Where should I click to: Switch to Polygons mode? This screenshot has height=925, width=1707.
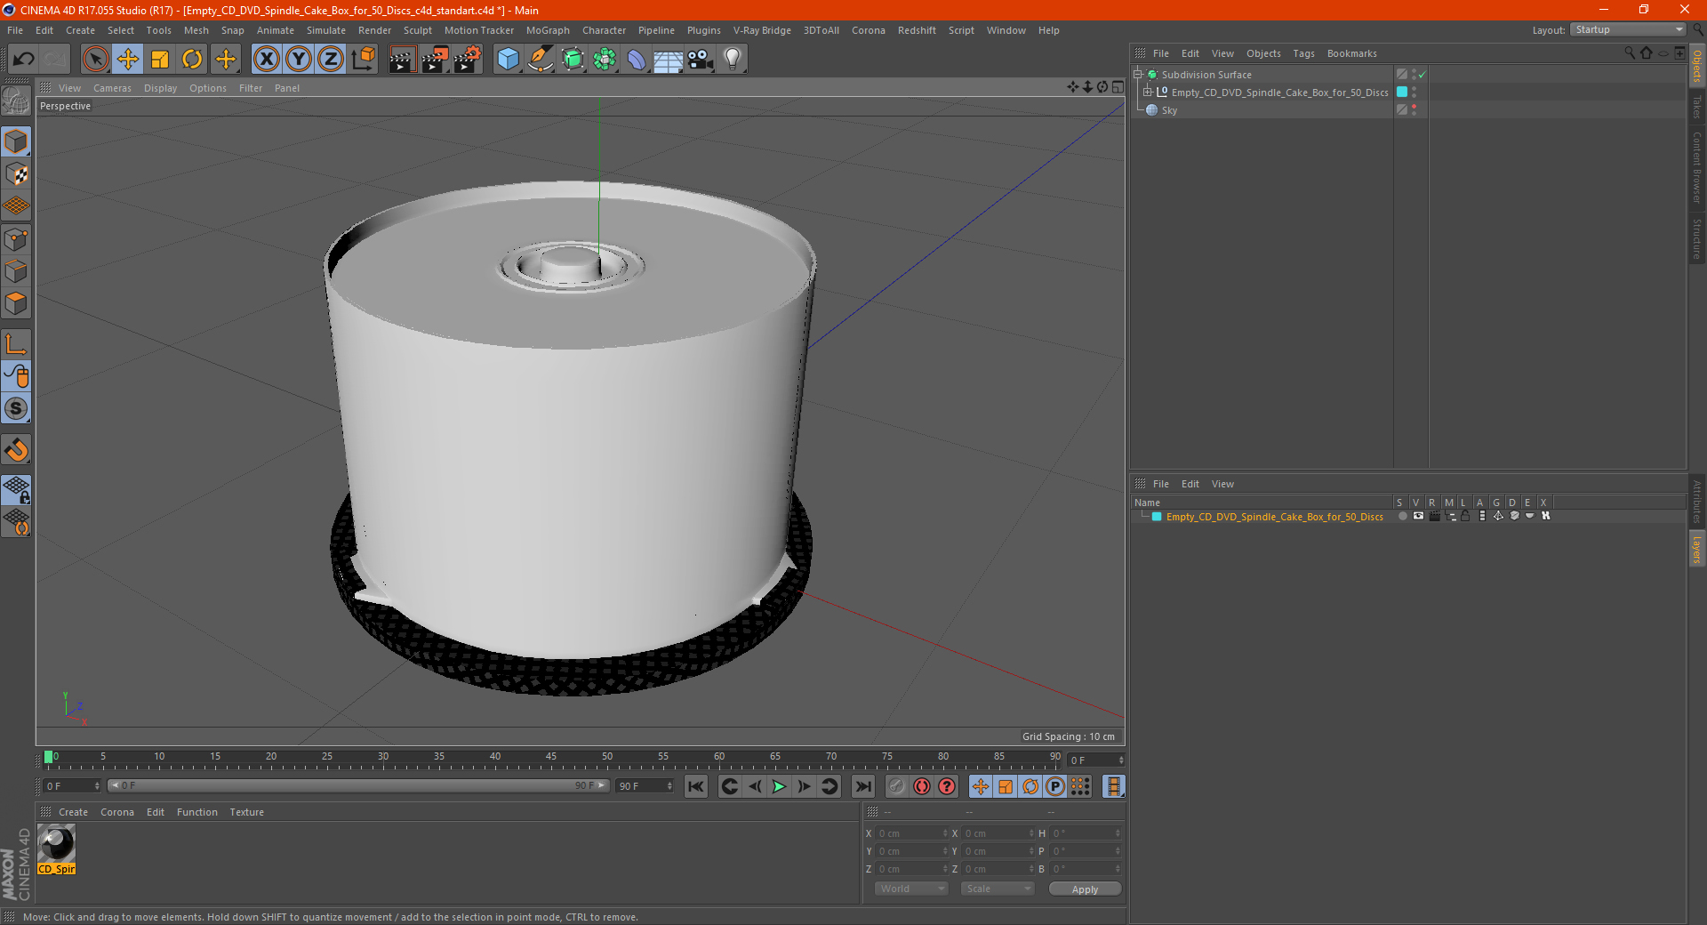(x=16, y=303)
